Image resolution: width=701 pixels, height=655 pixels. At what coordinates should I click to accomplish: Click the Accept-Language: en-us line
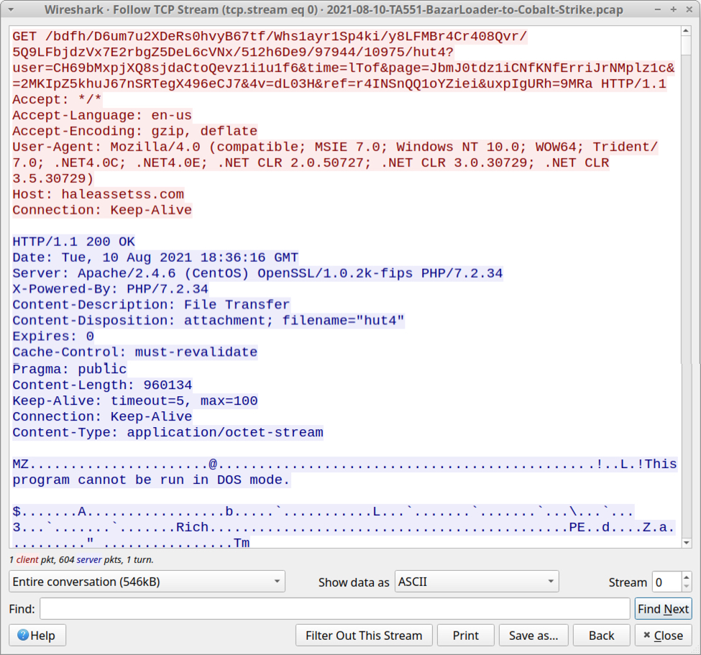(x=102, y=115)
